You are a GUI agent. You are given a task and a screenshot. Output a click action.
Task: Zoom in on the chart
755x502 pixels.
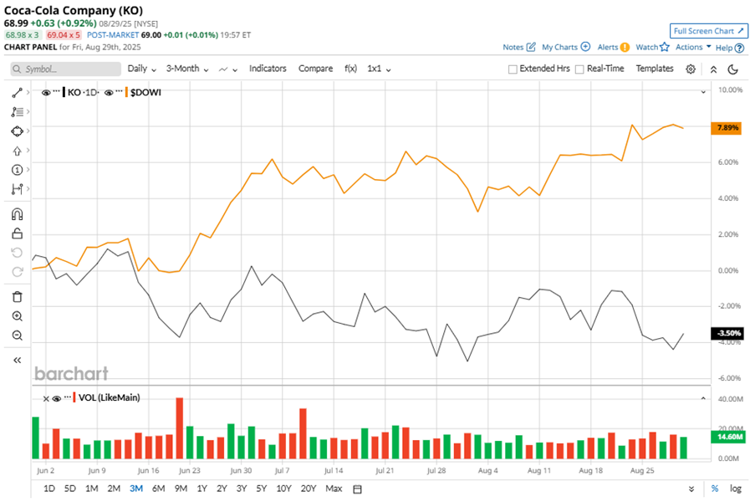[x=18, y=316]
